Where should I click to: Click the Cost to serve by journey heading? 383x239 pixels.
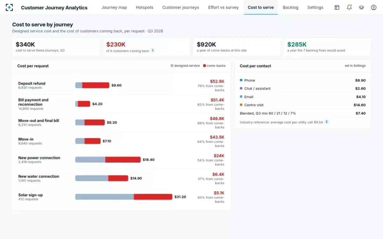[x=42, y=25]
